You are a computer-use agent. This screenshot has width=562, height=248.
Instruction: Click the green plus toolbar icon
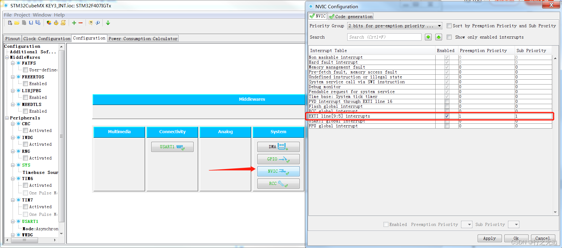(x=74, y=23)
